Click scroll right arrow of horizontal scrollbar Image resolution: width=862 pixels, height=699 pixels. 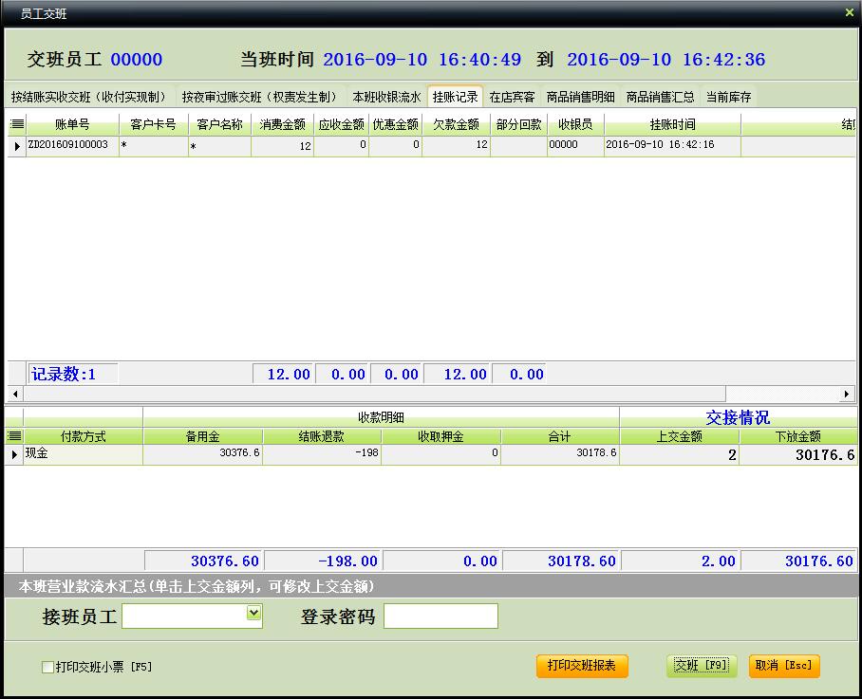pos(847,394)
